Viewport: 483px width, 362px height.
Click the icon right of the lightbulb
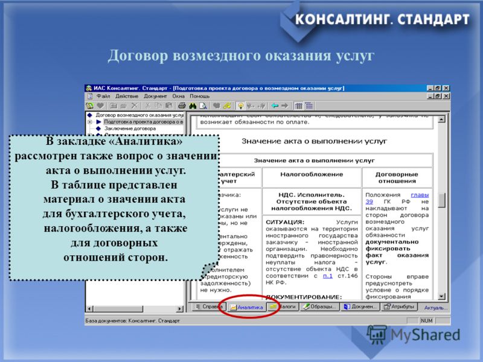[251, 106]
